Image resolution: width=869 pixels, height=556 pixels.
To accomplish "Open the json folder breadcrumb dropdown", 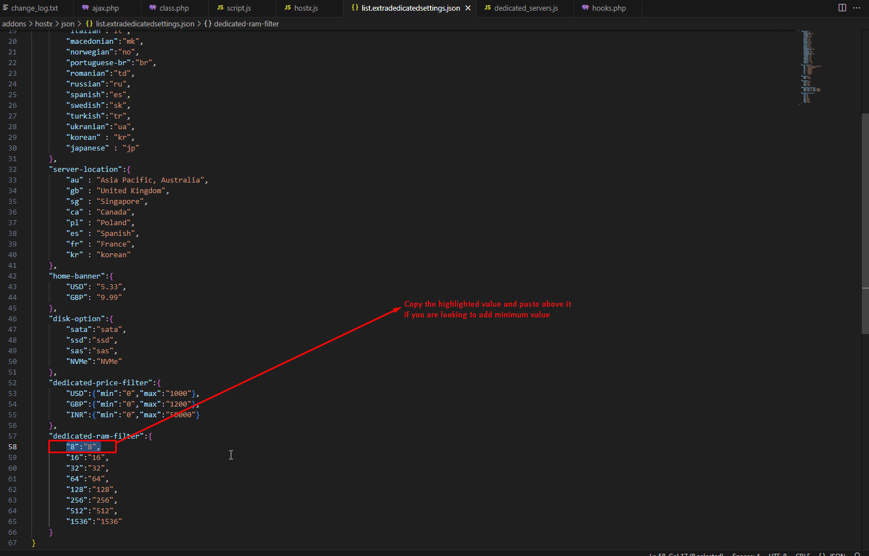I will 67,24.
